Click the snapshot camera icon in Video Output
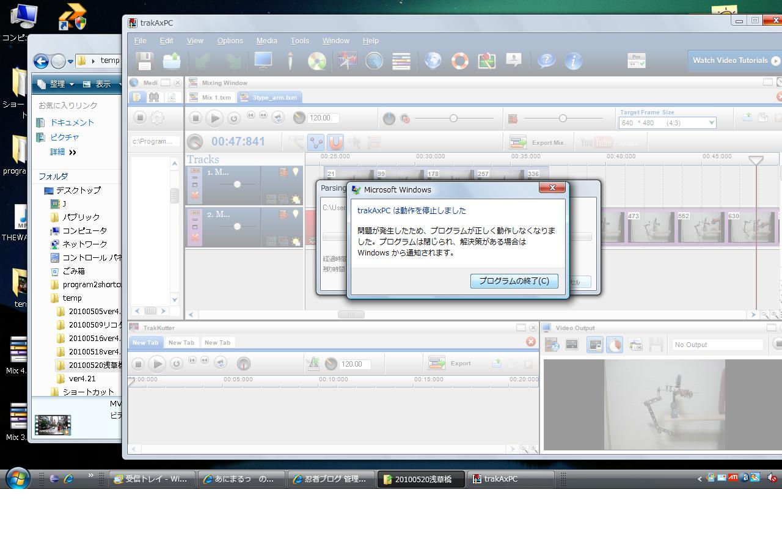 (636, 345)
